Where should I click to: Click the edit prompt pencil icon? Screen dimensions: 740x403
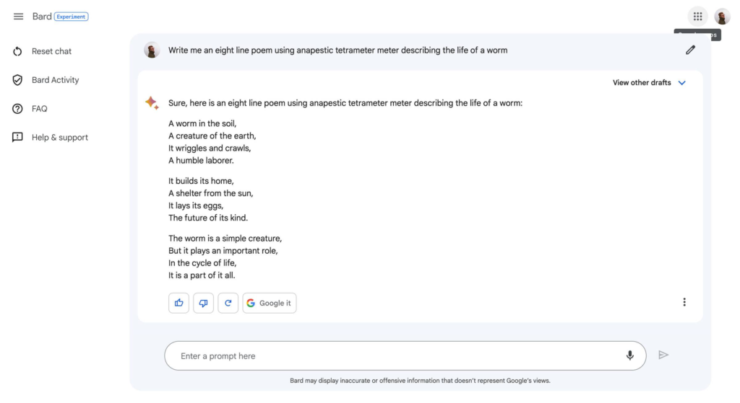tap(690, 50)
